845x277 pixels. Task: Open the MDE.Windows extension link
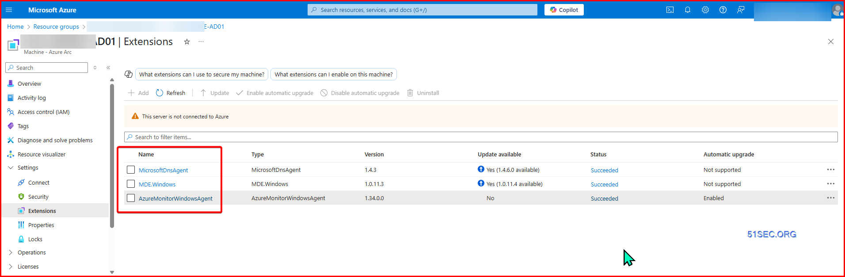point(157,184)
